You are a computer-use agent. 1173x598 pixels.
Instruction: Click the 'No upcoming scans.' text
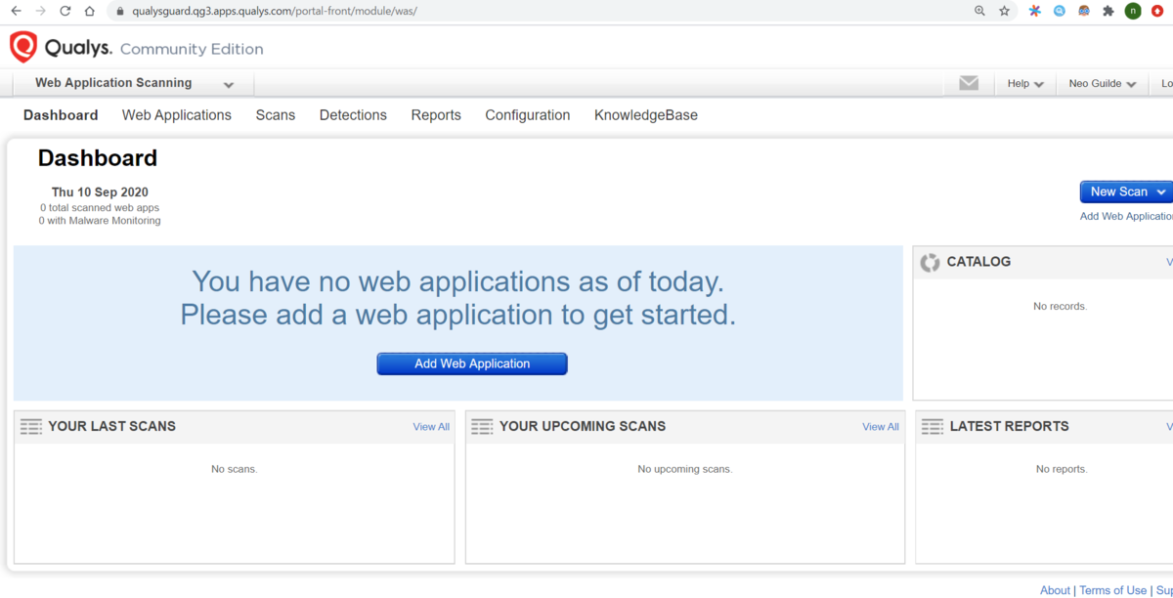click(x=685, y=469)
